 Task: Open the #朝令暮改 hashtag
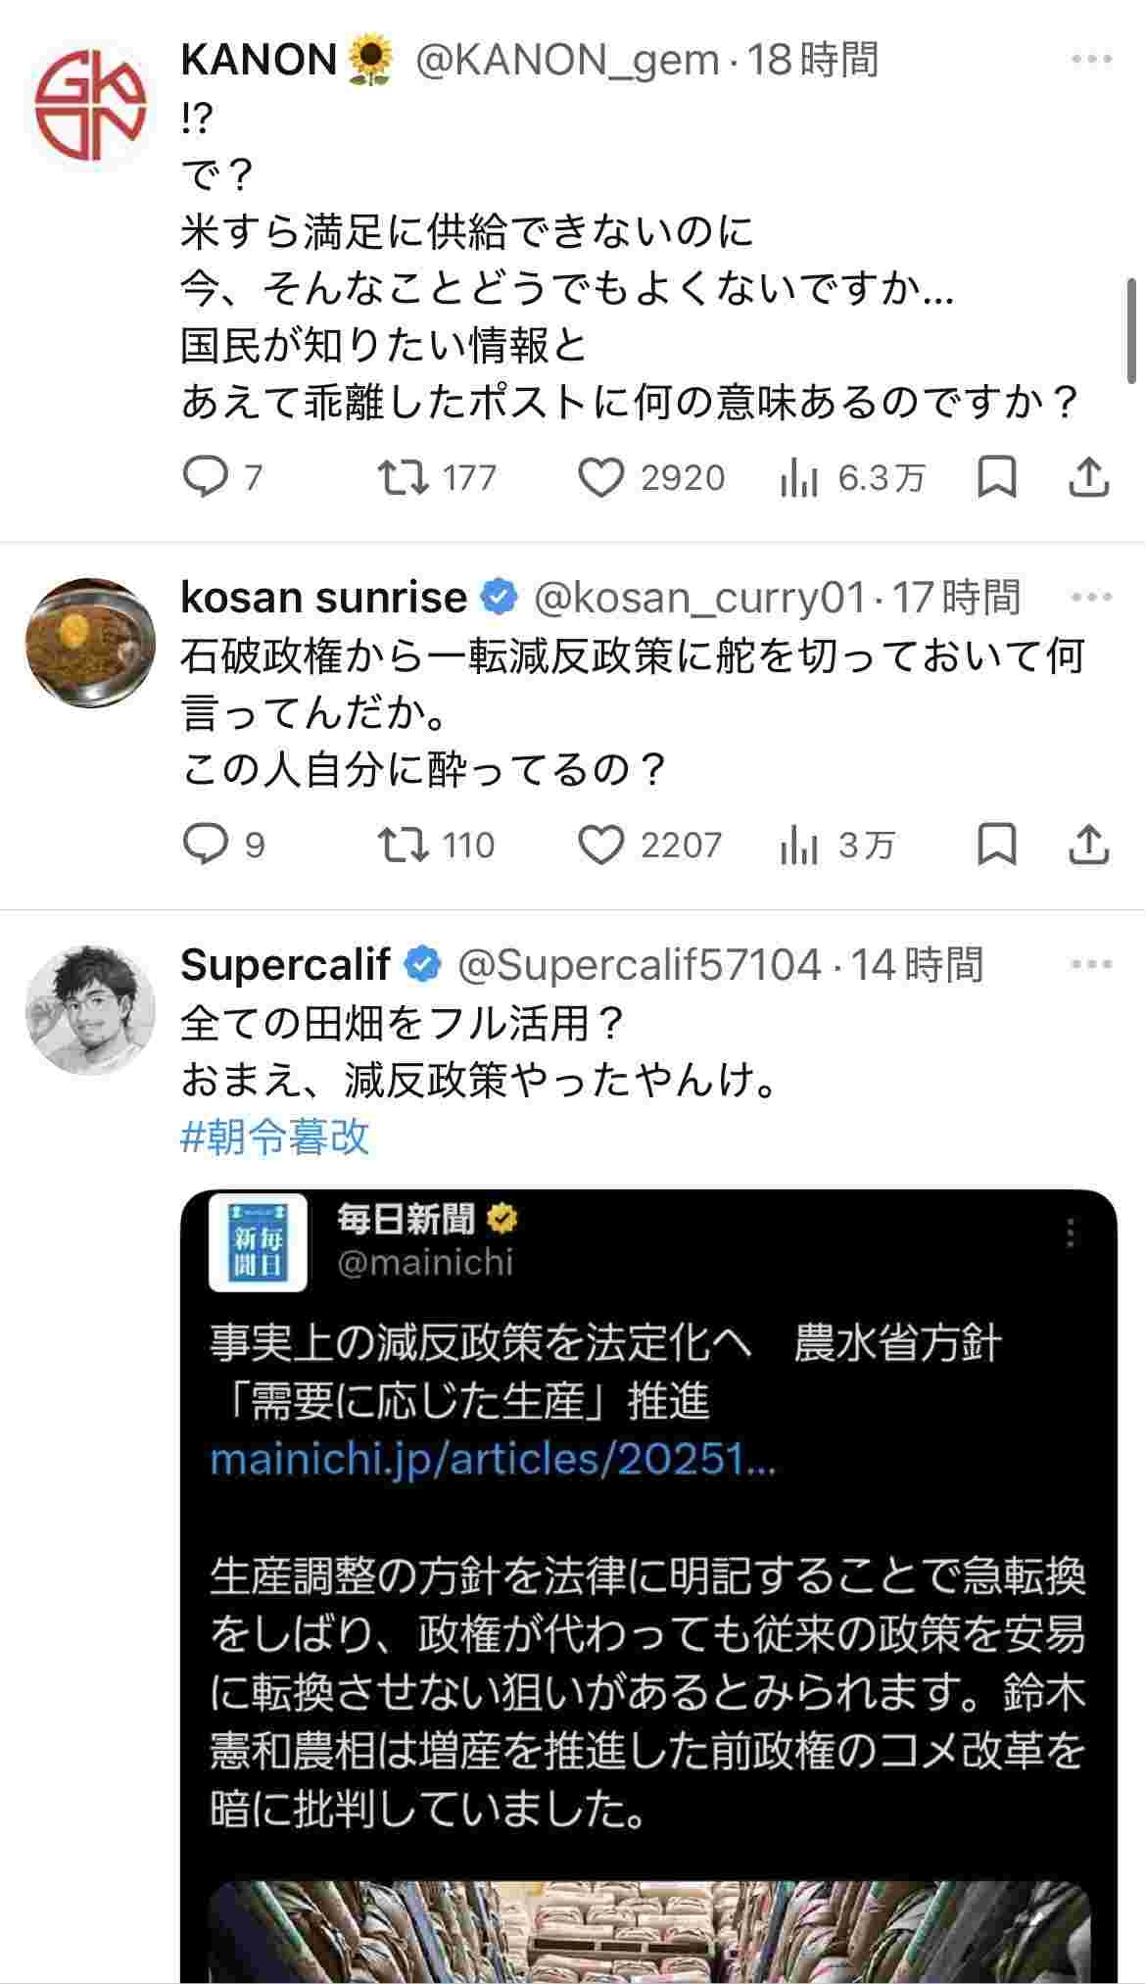pyautogui.click(x=275, y=1137)
